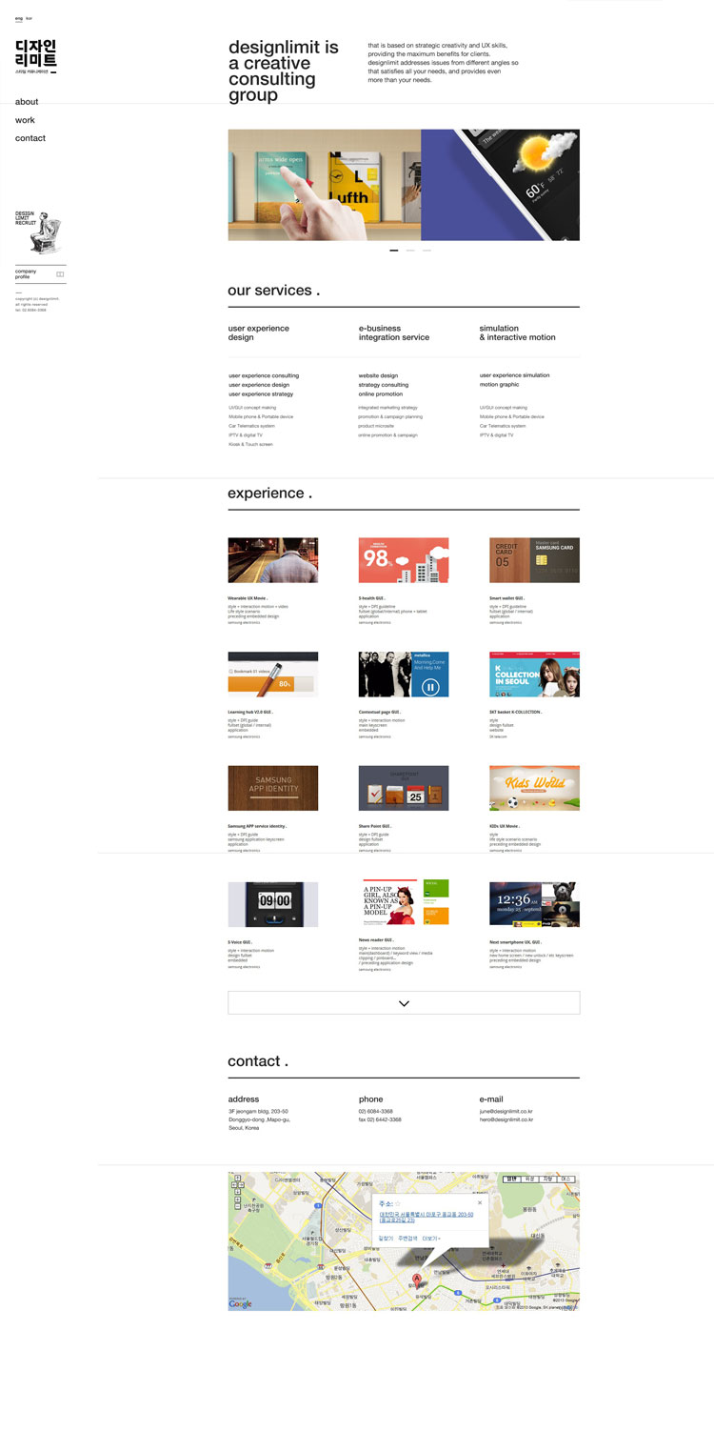Click the map pan control
Screen dimensions: 714x1431
click(237, 1185)
